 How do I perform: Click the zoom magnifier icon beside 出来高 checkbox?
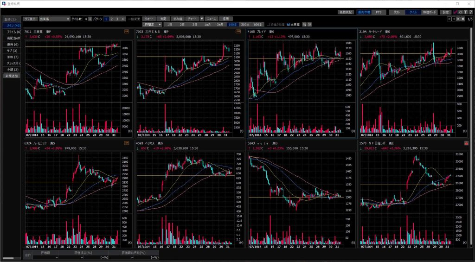click(305, 25)
